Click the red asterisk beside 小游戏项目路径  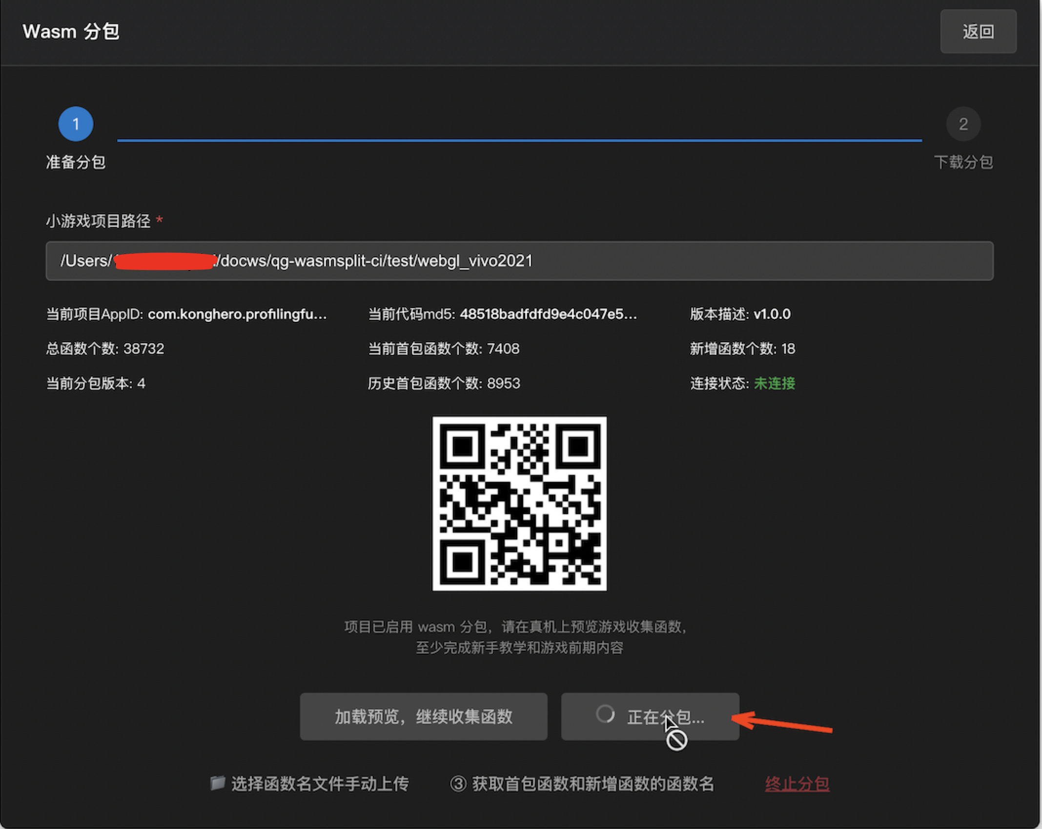[160, 221]
